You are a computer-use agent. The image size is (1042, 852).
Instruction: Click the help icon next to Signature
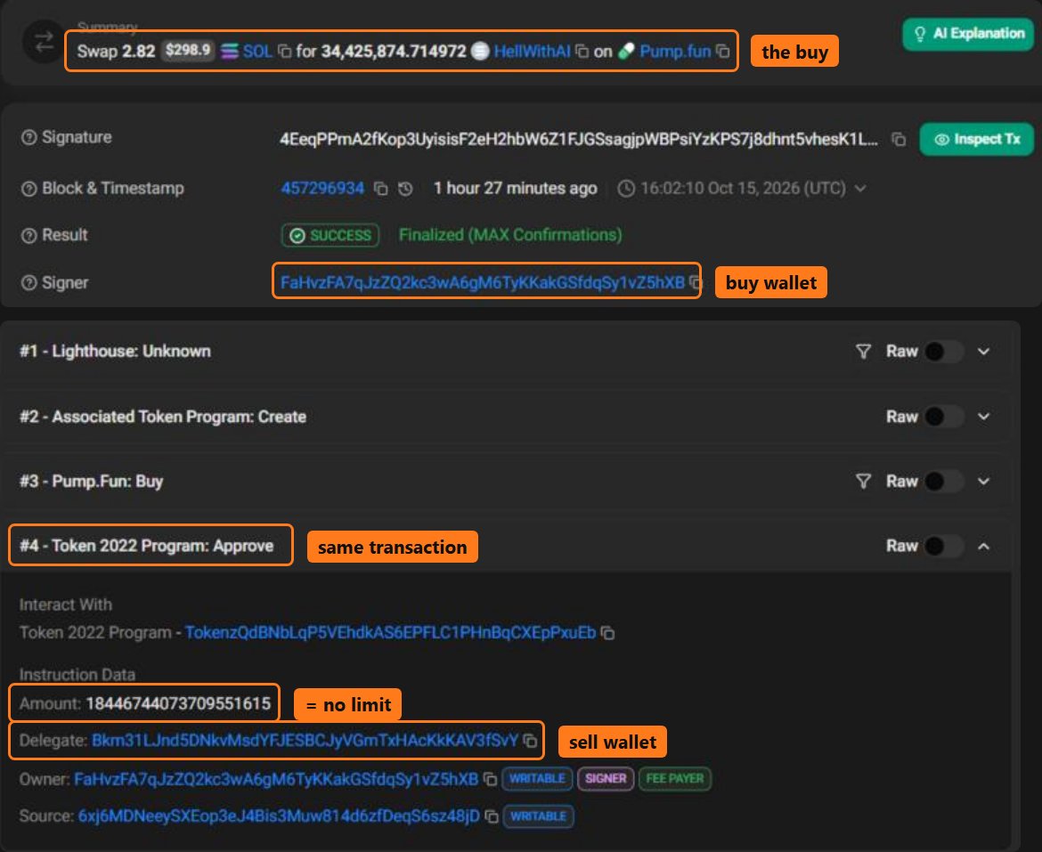tap(28, 137)
